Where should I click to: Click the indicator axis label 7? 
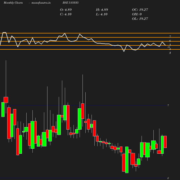pyautogui.click(x=170, y=36)
